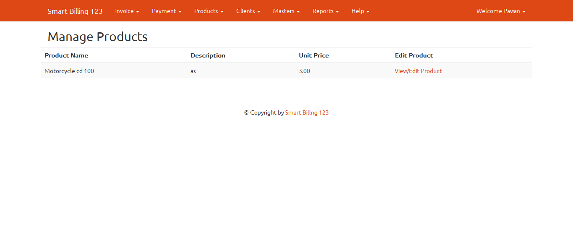Expand the Products navigation menu
The height and width of the screenshot is (251, 573).
click(208, 11)
